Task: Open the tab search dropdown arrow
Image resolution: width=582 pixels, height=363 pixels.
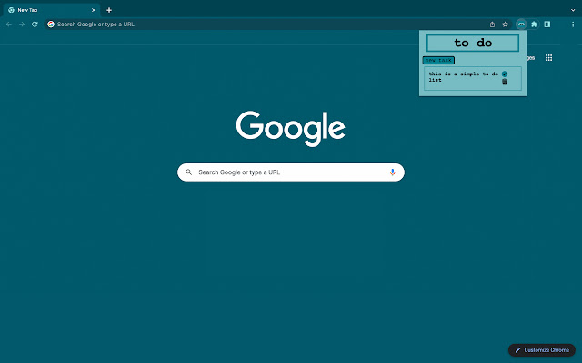Action: 573,10
